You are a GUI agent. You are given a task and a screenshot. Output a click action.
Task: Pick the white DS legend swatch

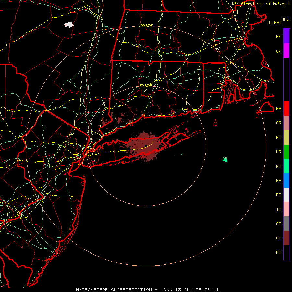click(286, 195)
